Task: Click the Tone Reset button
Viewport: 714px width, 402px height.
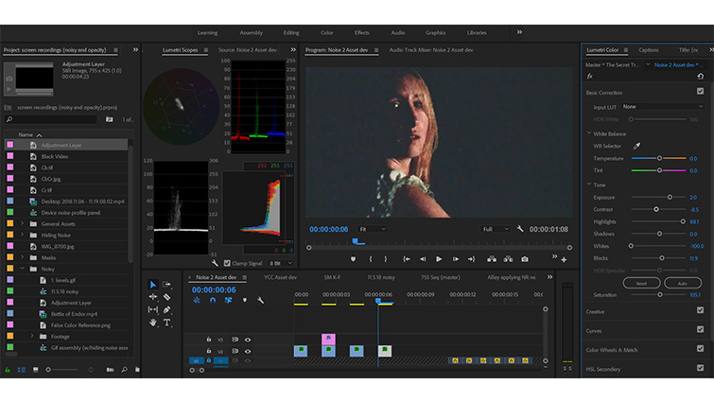Action: [641, 283]
